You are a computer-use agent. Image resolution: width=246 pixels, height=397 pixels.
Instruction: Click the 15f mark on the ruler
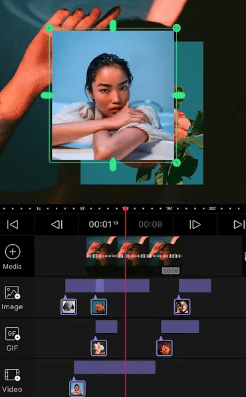[169, 209]
